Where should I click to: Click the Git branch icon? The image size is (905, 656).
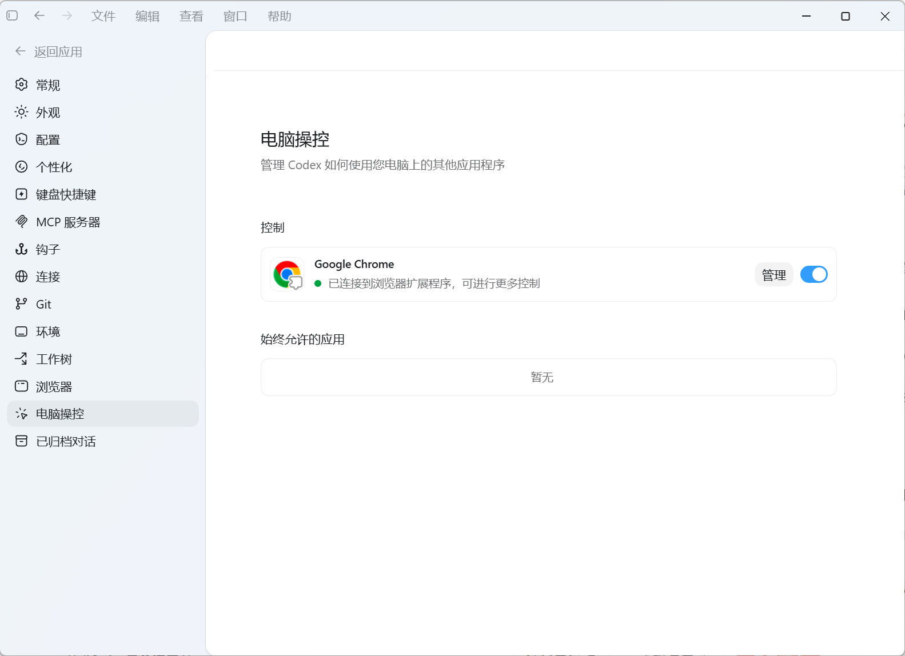21,304
